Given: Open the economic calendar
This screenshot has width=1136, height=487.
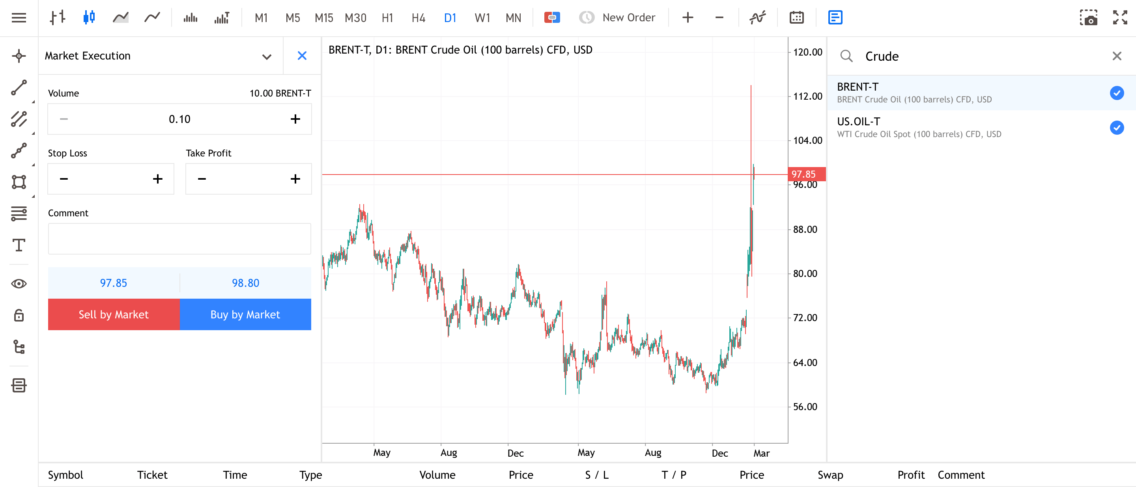Looking at the screenshot, I should [x=796, y=18].
